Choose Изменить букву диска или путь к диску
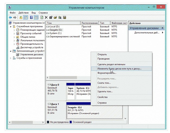 [119, 69]
